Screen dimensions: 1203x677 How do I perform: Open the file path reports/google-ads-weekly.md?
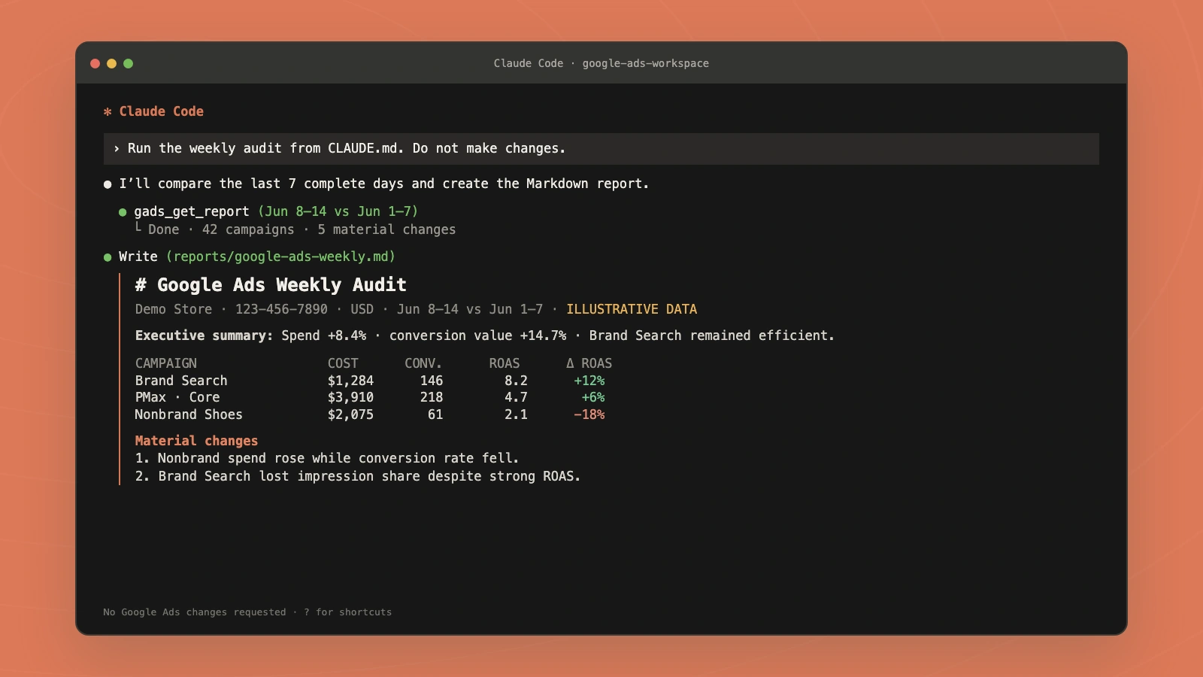280,257
